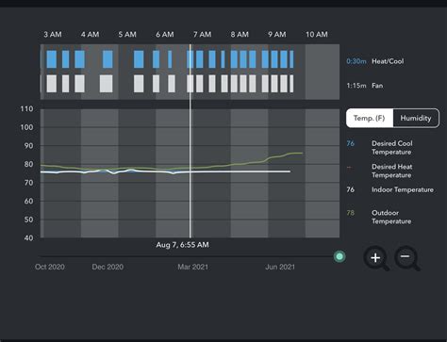Click the 10 AM time axis label
Screen dimensions: 447x342
click(x=317, y=35)
